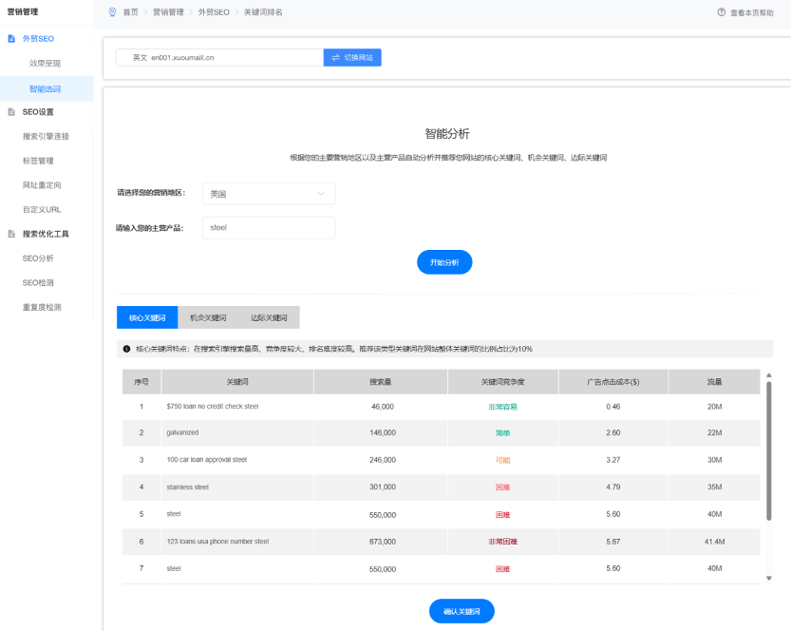Open 营销管理 from the breadcrumb

169,12
